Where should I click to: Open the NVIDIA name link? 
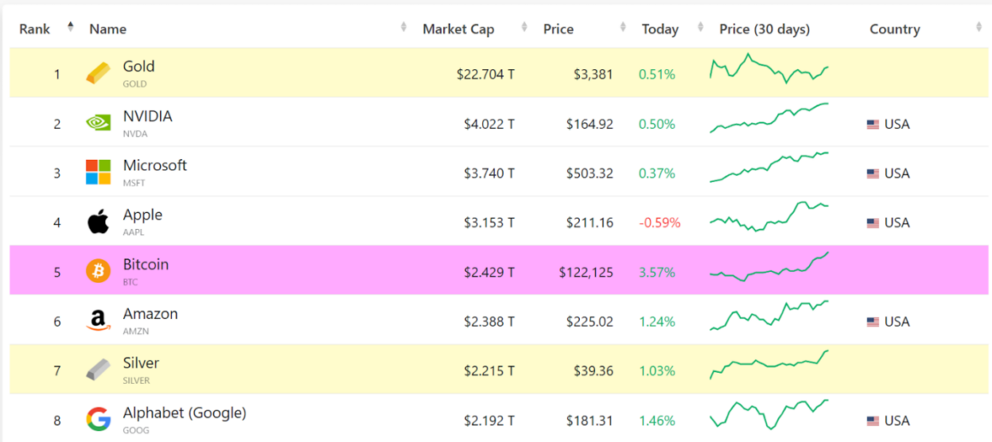[x=147, y=116]
